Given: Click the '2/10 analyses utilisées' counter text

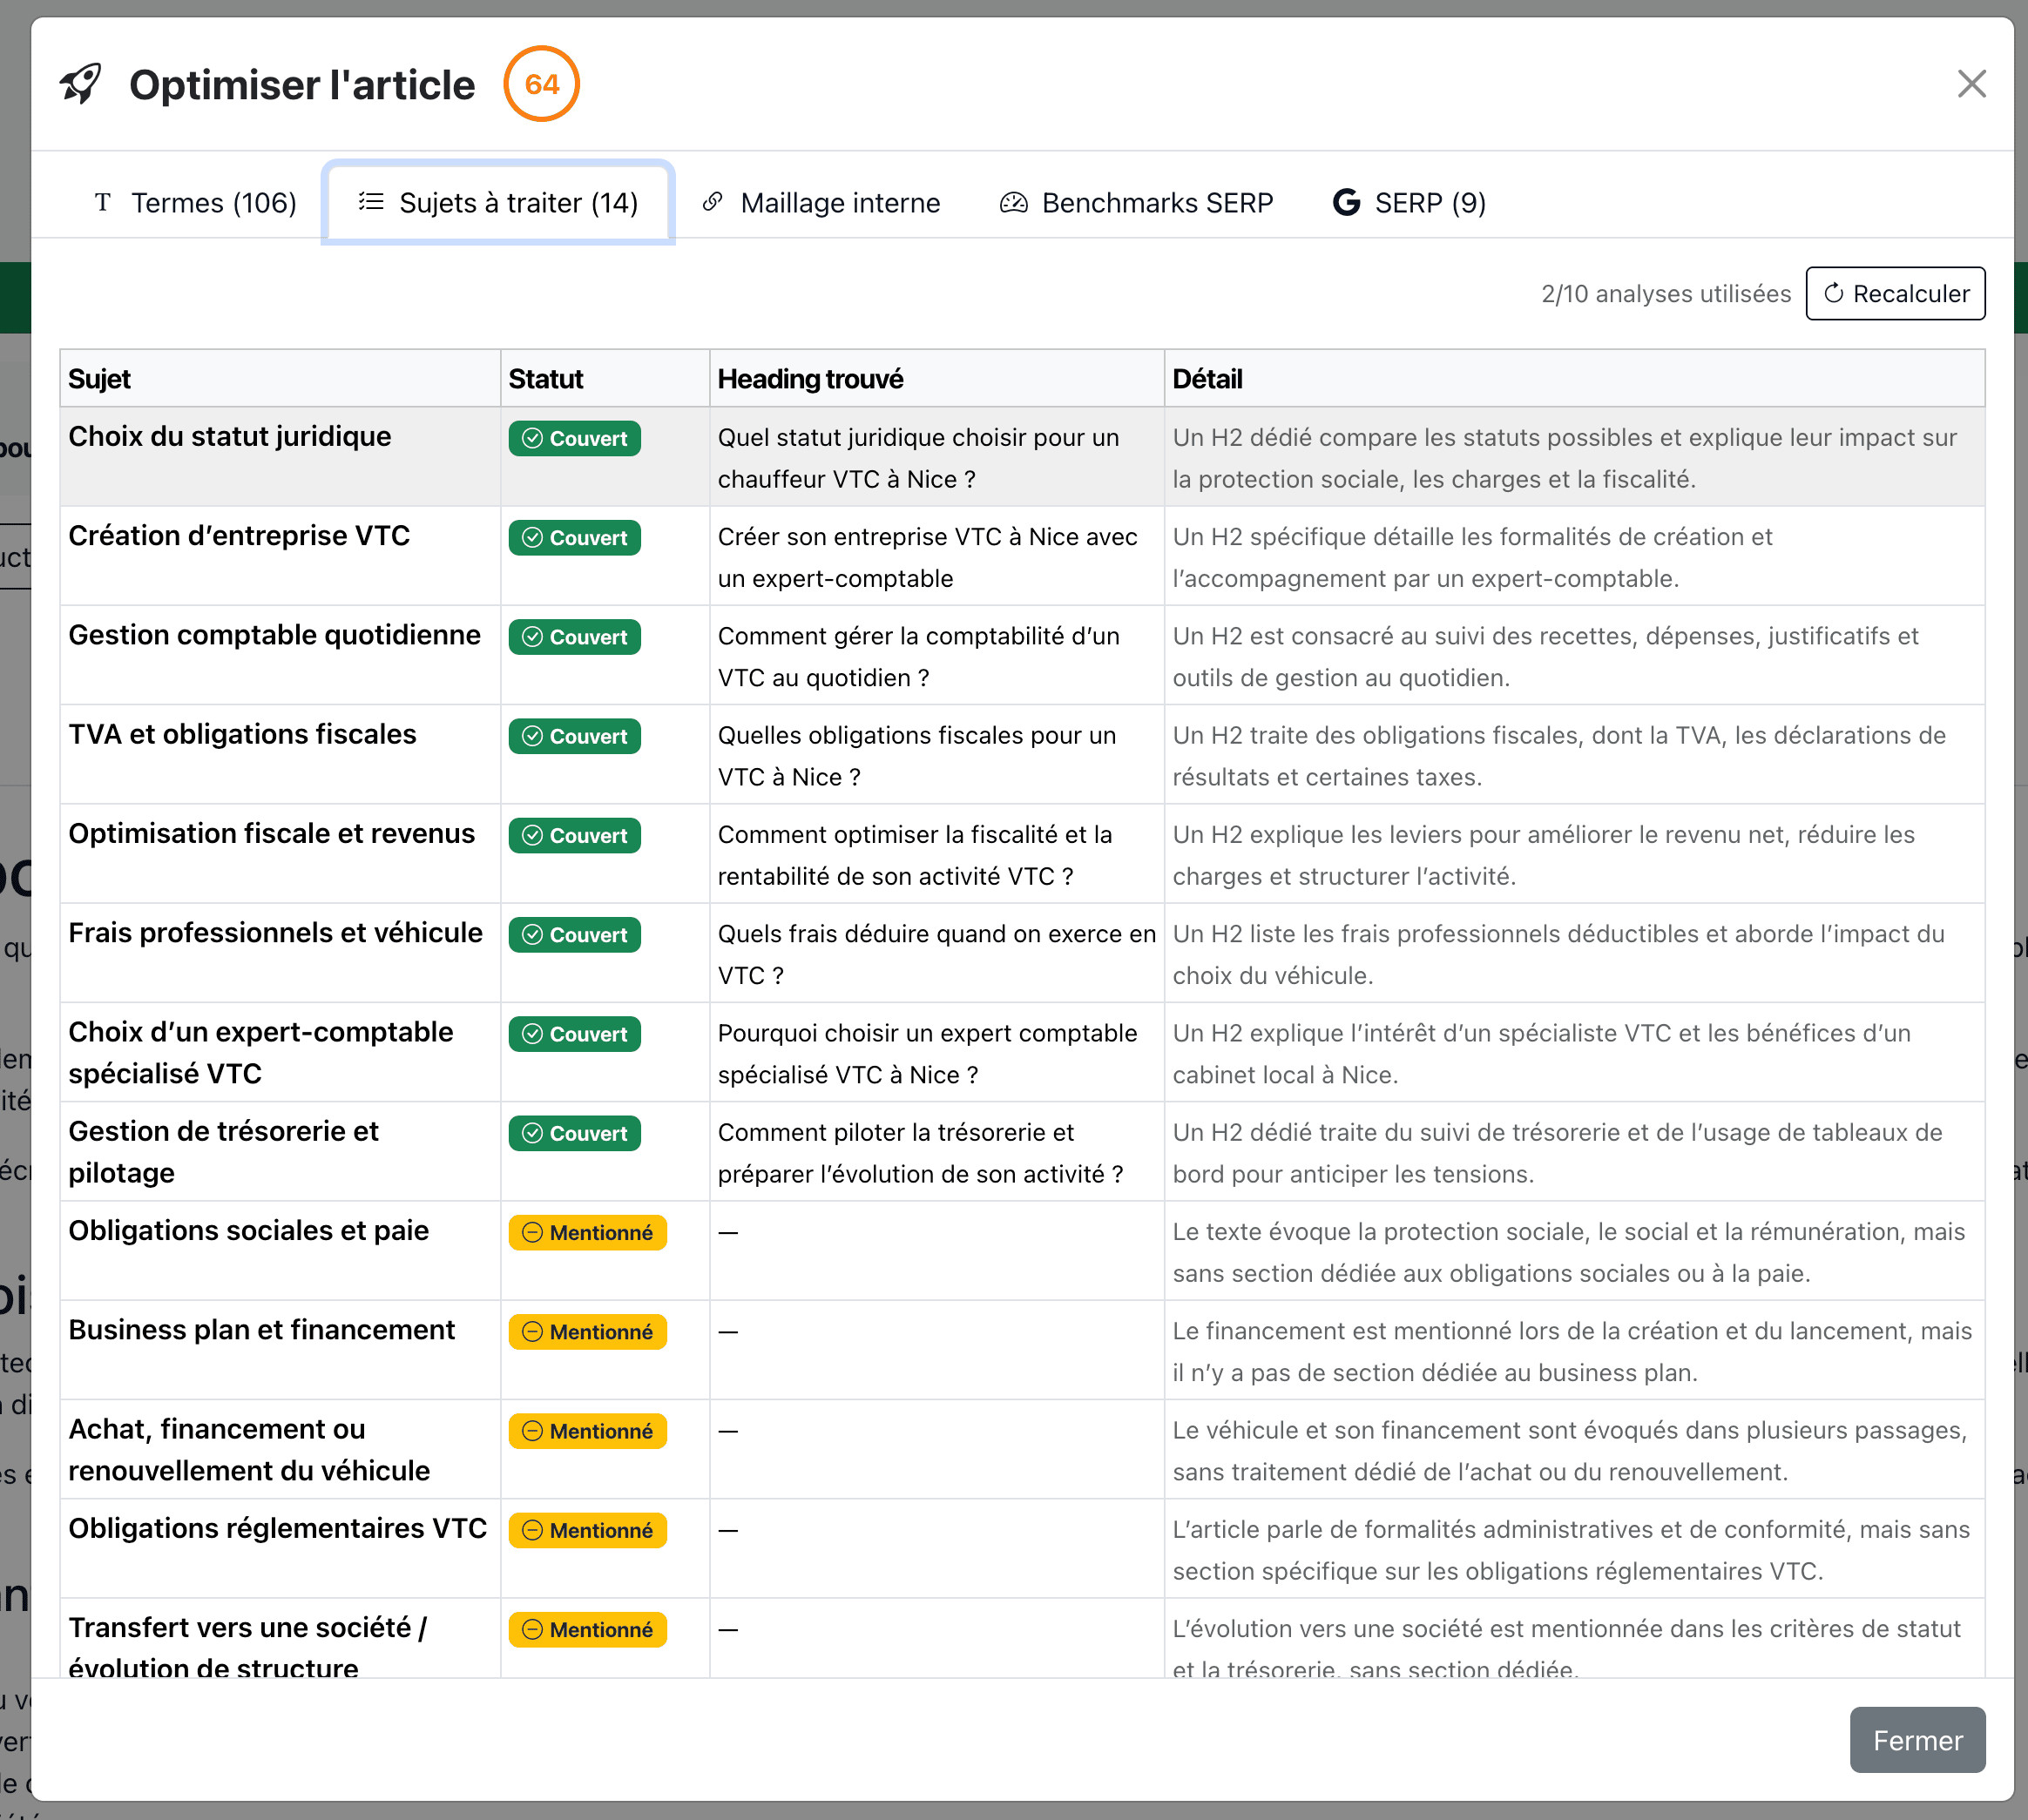Looking at the screenshot, I should pos(1665,294).
